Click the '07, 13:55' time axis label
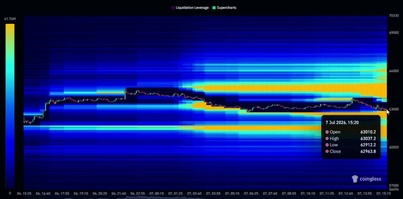 pyautogui.click(x=365, y=193)
